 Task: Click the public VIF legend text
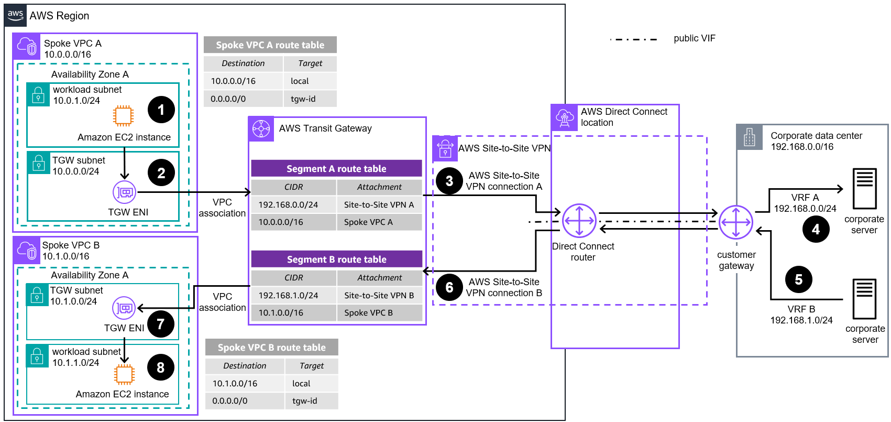[x=695, y=38]
